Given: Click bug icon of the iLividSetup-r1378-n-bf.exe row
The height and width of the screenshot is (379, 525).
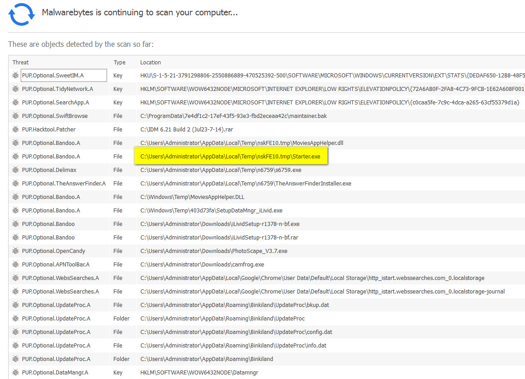Looking at the screenshot, I should click(15, 224).
